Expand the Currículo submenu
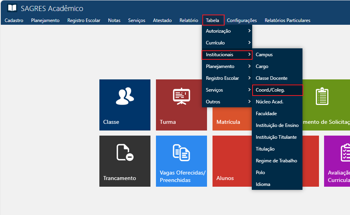Viewport: 350px width, 215px height. [x=227, y=43]
